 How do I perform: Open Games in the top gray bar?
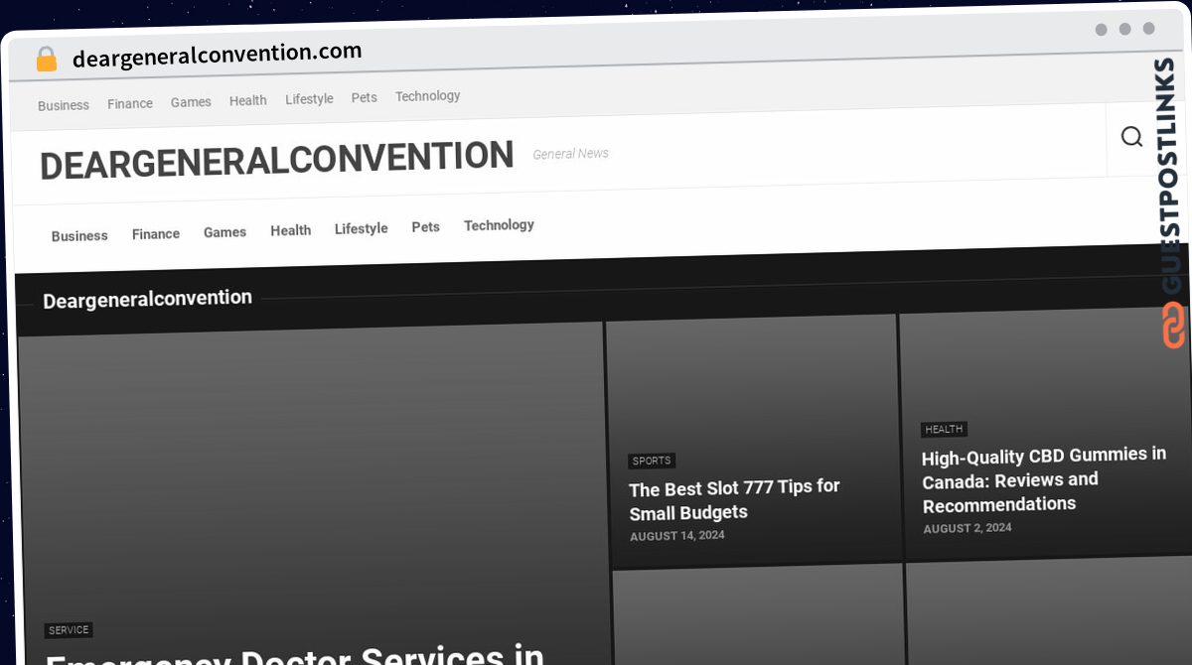coord(191,102)
